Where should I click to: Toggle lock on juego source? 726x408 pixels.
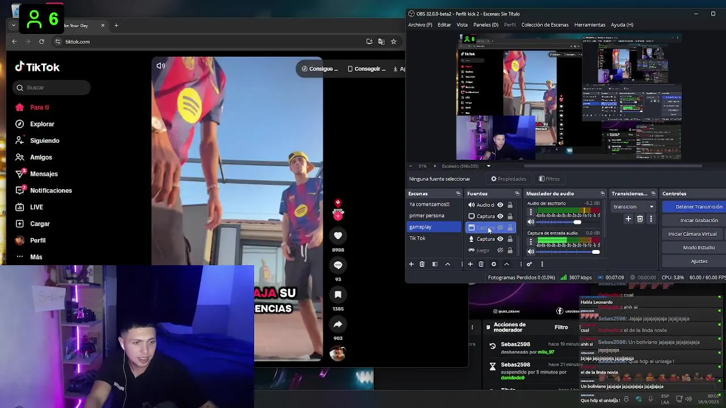tap(510, 250)
